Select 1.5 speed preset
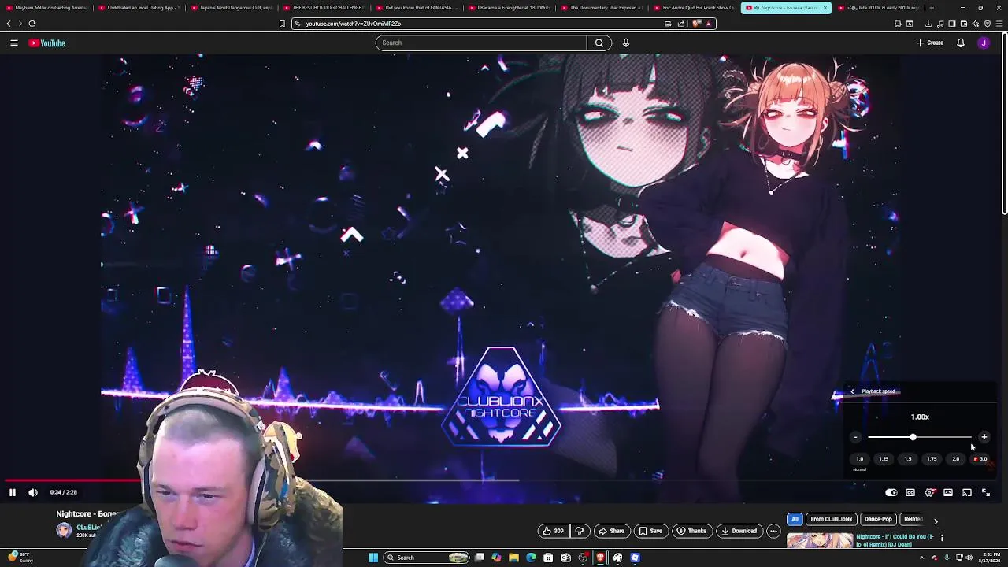Viewport: 1008px width, 567px height. point(908,459)
